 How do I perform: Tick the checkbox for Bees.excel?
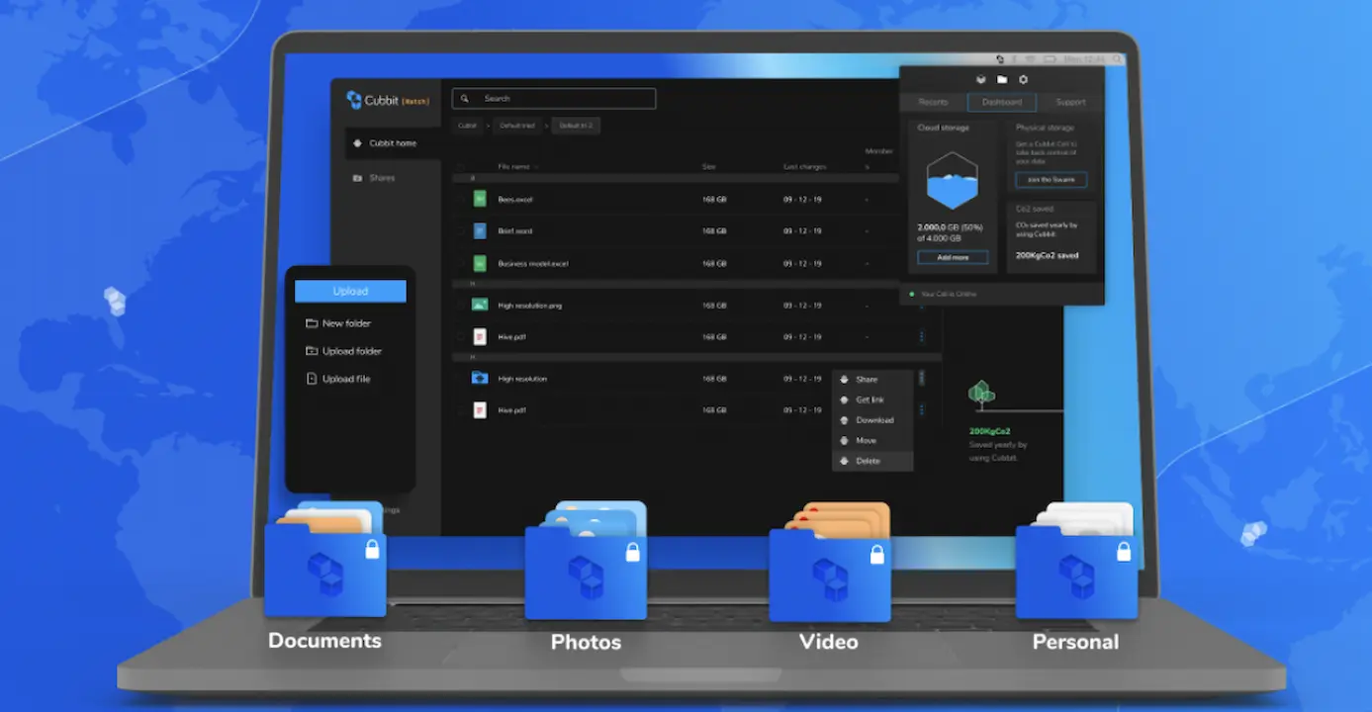(x=461, y=199)
